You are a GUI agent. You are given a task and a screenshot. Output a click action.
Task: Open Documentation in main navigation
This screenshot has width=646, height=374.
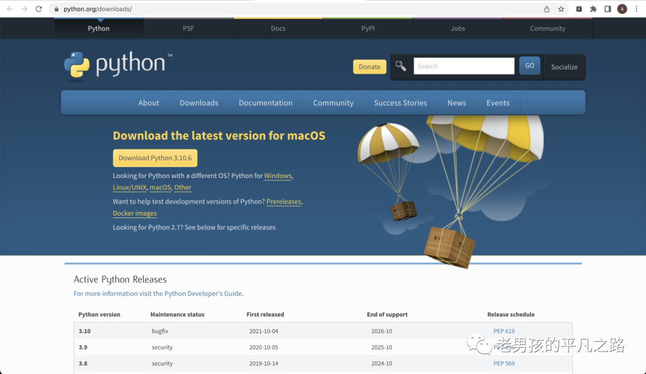coord(266,103)
